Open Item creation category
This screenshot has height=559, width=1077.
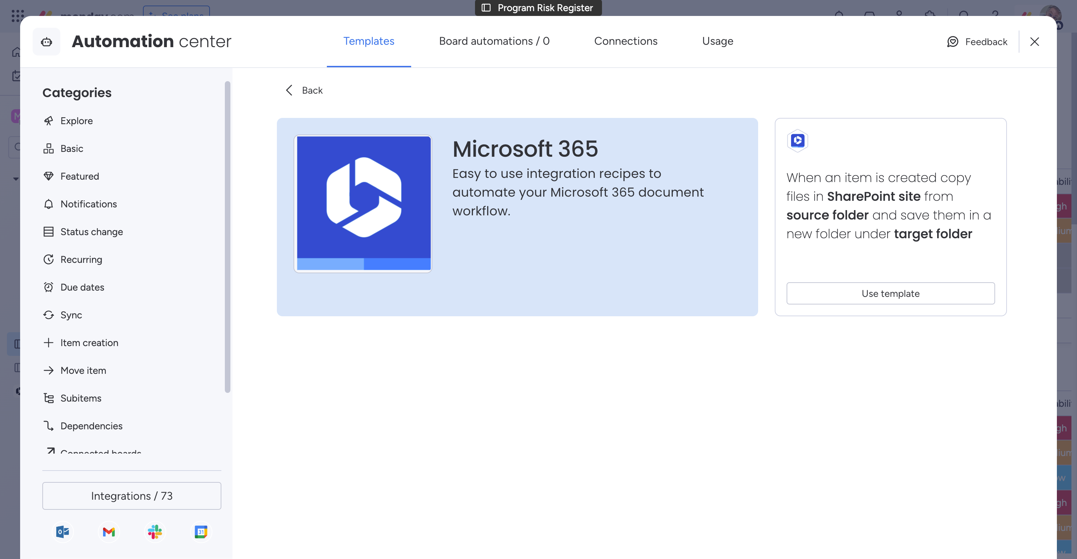click(x=89, y=343)
